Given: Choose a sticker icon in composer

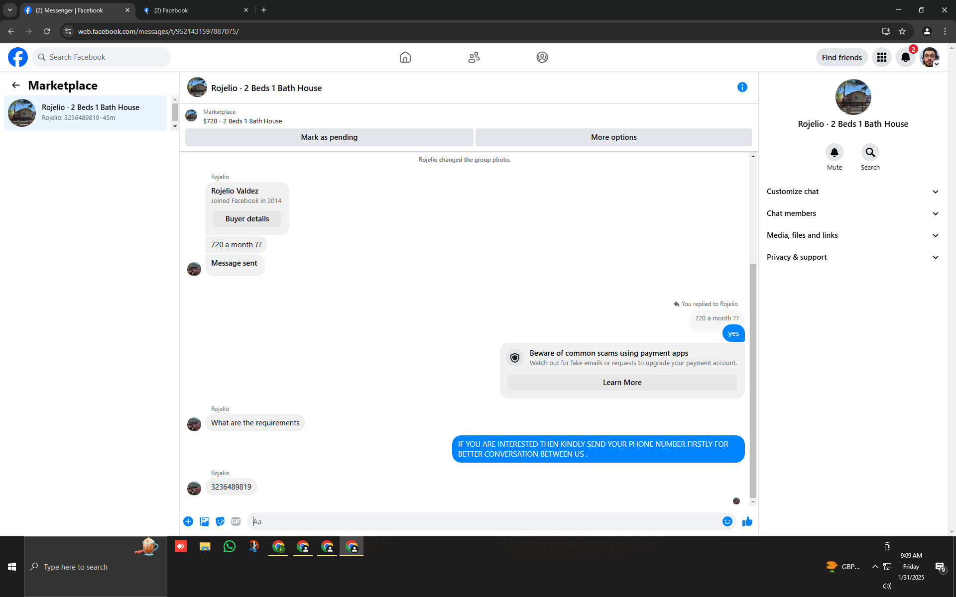Looking at the screenshot, I should coord(220,521).
